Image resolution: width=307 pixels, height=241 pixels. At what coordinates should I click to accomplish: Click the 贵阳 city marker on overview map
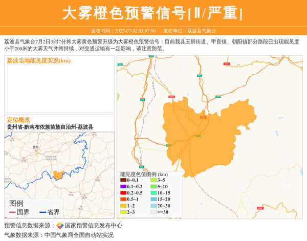pyautogui.click(x=35, y=149)
